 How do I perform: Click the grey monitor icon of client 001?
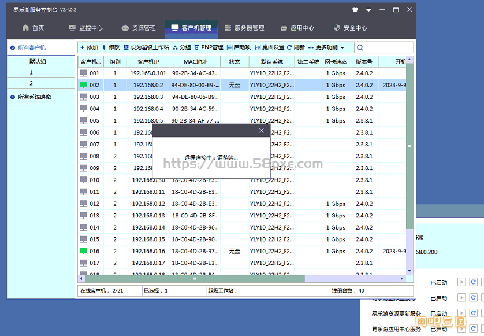84,73
